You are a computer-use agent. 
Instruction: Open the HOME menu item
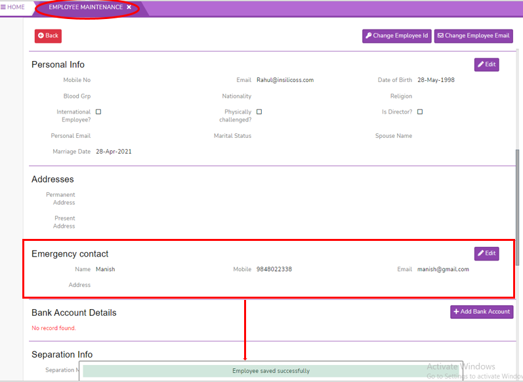[16, 7]
